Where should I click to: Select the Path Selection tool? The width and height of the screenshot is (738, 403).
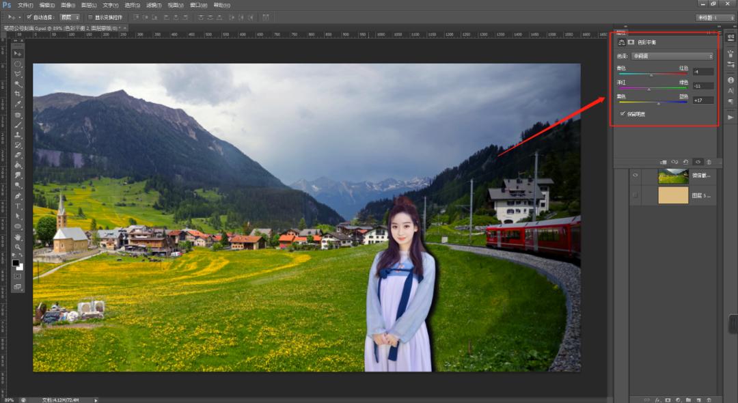[18, 217]
